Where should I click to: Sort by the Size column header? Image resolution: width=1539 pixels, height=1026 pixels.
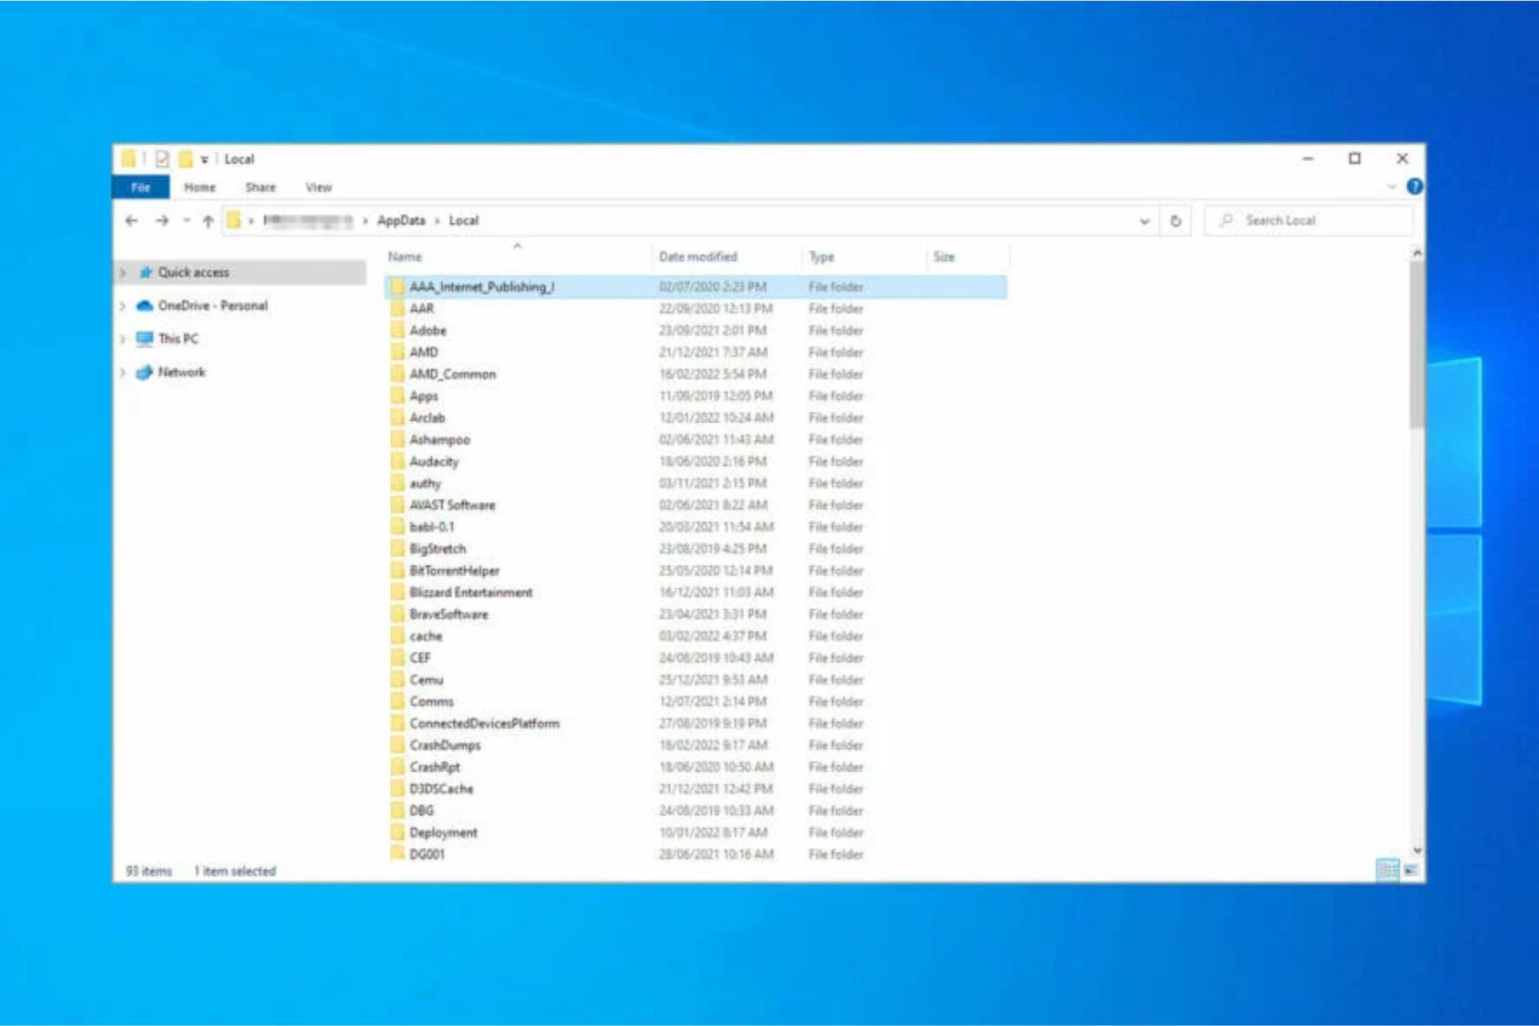click(967, 256)
